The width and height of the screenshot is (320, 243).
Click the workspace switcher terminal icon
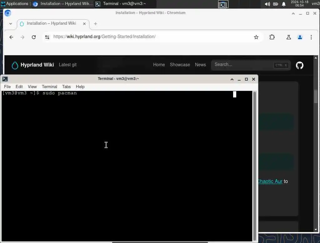pos(223,4)
